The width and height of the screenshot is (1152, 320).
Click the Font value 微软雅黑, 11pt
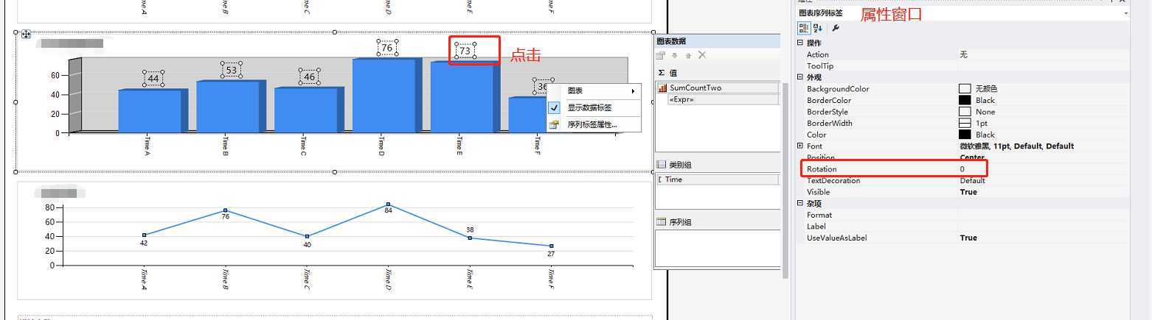click(x=1016, y=146)
